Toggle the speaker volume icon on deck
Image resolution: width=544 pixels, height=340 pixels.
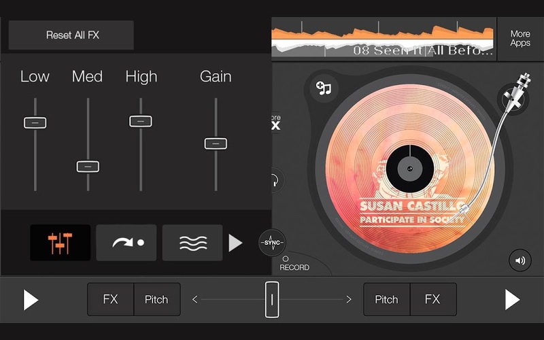click(x=520, y=260)
